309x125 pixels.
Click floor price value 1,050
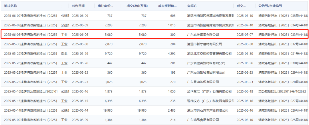point(171,91)
